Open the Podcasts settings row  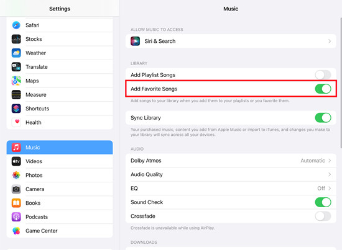click(x=60, y=217)
